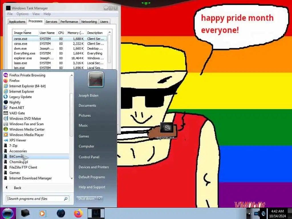Screen dimensions: 292x219
Task: Open Firefox from the taskbar
Action: pyautogui.click(x=78, y=213)
